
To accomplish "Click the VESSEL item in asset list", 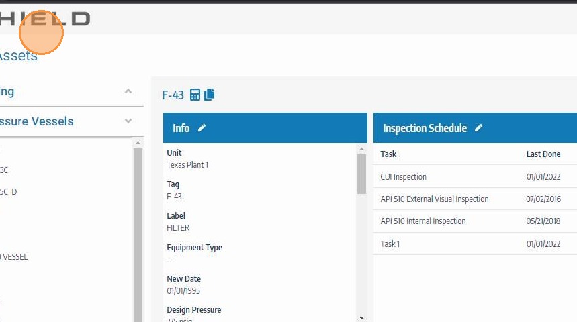I will (x=14, y=256).
